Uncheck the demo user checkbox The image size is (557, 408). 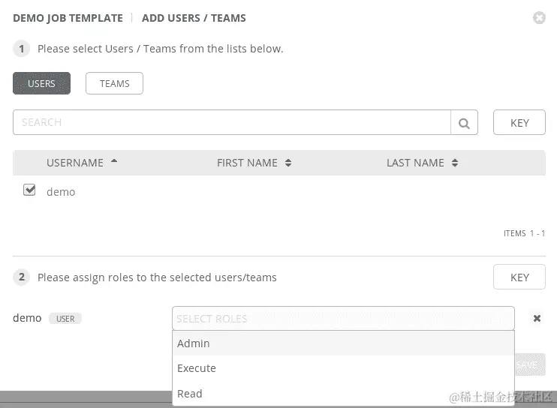[x=29, y=190]
